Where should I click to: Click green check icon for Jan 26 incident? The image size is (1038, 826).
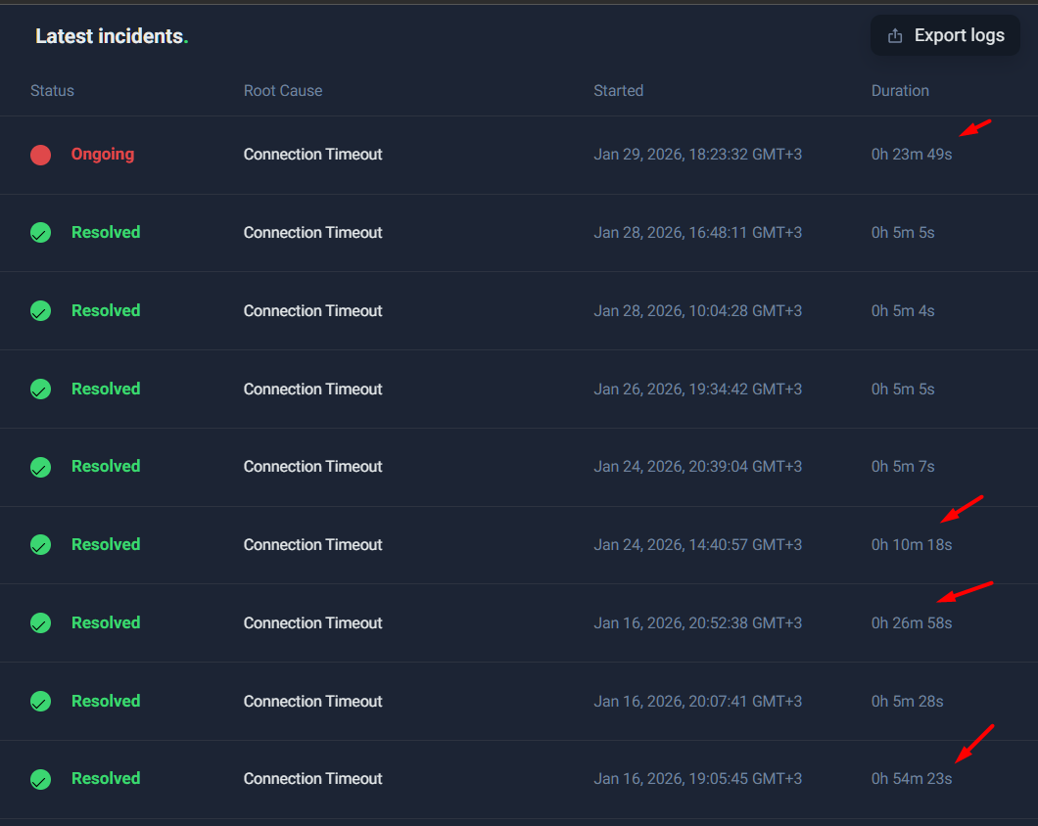pos(40,390)
